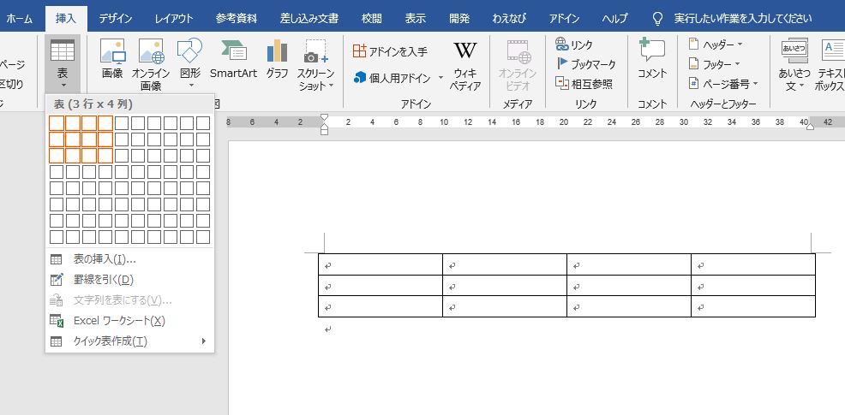Viewport: 845px width, 415px height.
Task: Click the right indent marker on ruler
Action: pyautogui.click(x=809, y=126)
